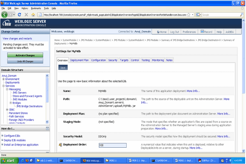
Task: Click Install an Enterprise application link
Action: [x=21, y=145]
